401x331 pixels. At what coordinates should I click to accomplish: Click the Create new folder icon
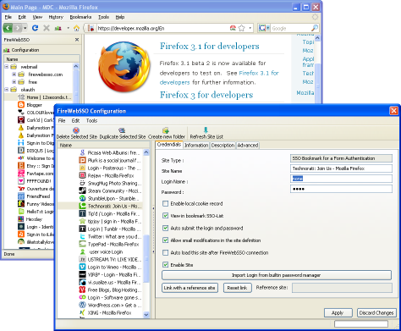(x=166, y=130)
